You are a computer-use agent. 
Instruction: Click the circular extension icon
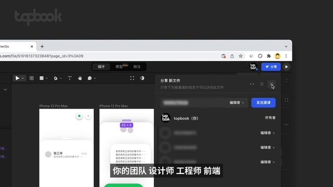(x=260, y=56)
